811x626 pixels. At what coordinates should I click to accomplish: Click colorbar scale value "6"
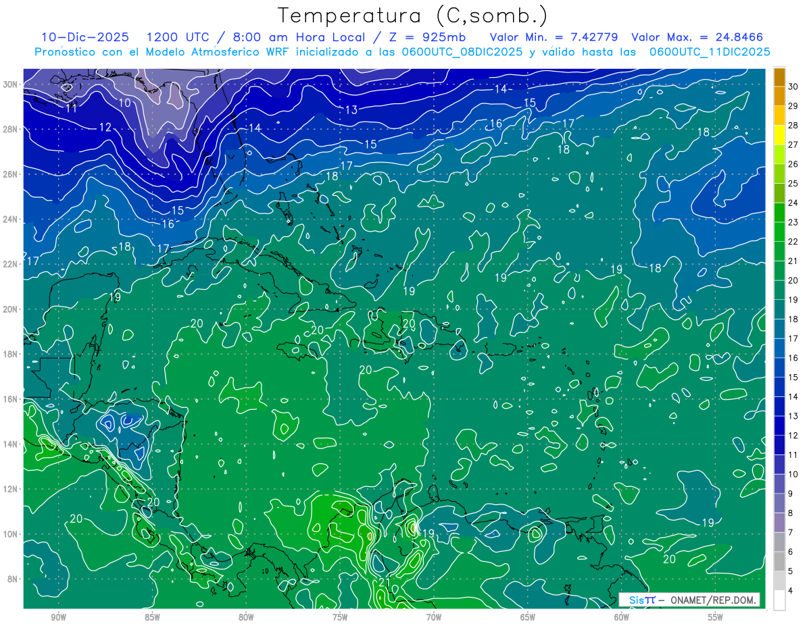(x=791, y=552)
